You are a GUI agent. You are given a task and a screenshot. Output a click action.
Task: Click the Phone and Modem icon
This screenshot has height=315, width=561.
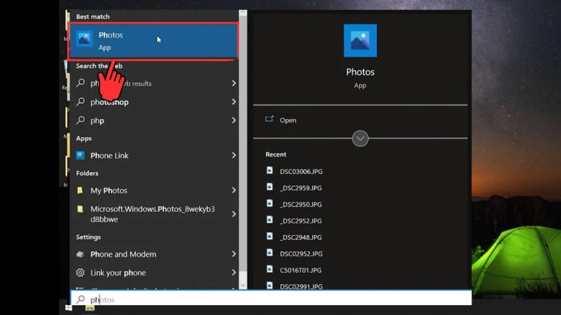click(80, 254)
